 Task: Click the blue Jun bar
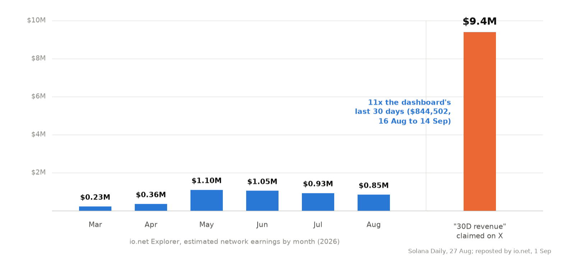click(262, 201)
